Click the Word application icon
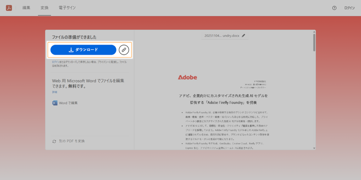361x180 pixels. (54, 103)
